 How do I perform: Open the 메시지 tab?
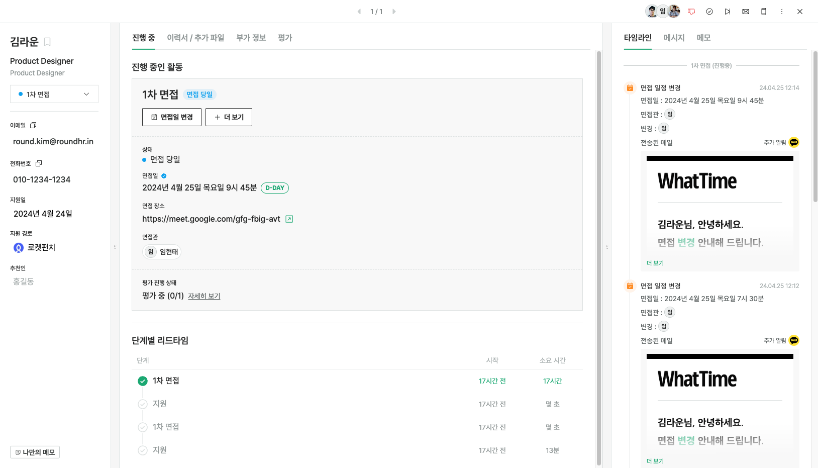[674, 38]
